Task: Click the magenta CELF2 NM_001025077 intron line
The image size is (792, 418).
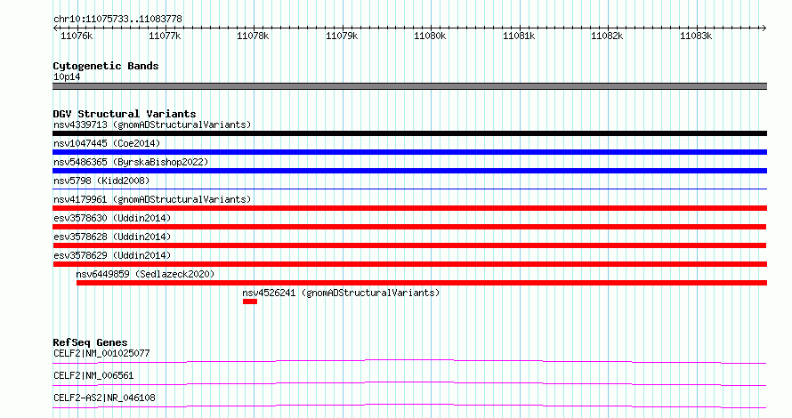Action: (409, 360)
